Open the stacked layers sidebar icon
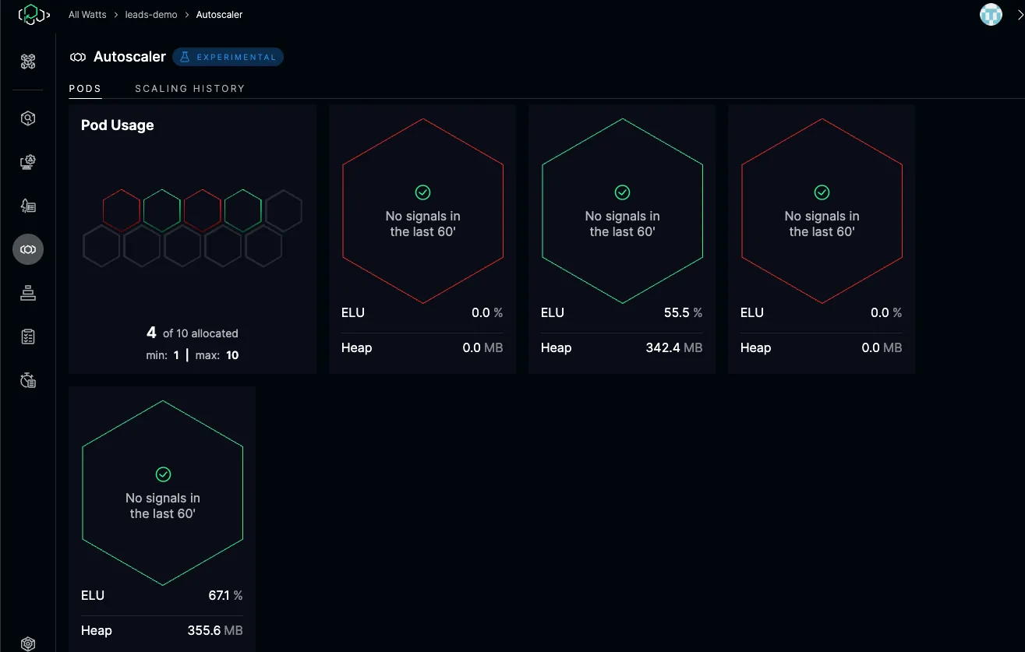The width and height of the screenshot is (1025, 652). [x=28, y=293]
